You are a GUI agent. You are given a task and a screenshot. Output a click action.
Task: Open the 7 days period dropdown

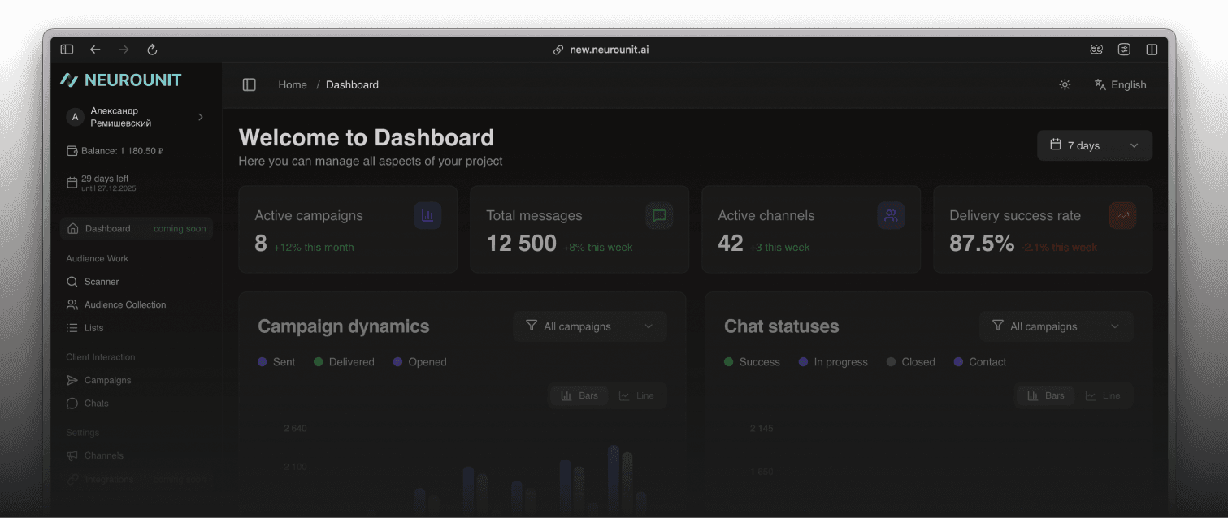tap(1094, 145)
